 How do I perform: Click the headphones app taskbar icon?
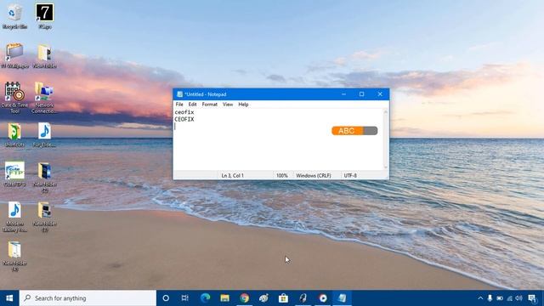pos(303,298)
